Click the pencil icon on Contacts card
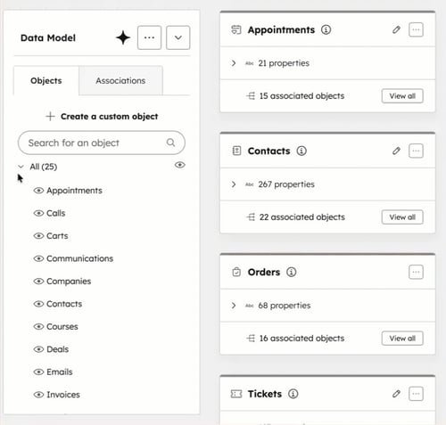 pos(396,151)
